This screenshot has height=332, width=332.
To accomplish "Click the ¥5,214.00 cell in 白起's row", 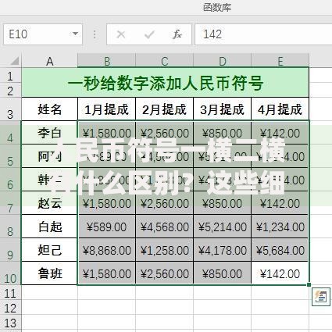I will click(x=223, y=227).
